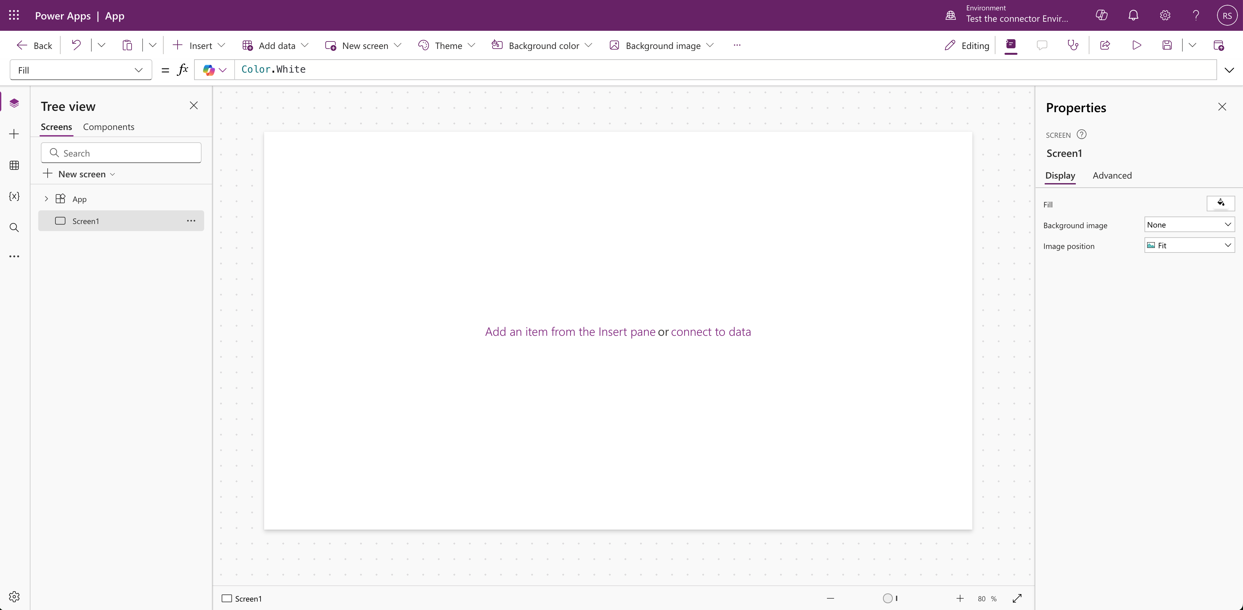Toggle the Editing mode button

pyautogui.click(x=967, y=45)
